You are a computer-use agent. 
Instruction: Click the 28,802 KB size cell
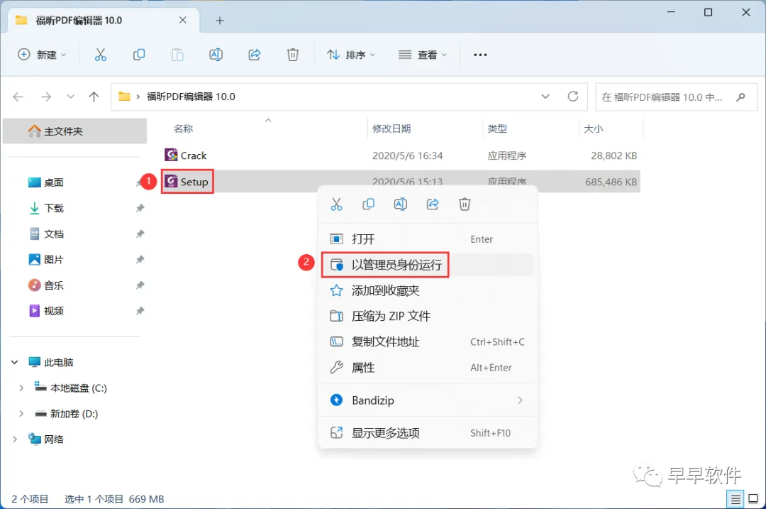pos(614,155)
